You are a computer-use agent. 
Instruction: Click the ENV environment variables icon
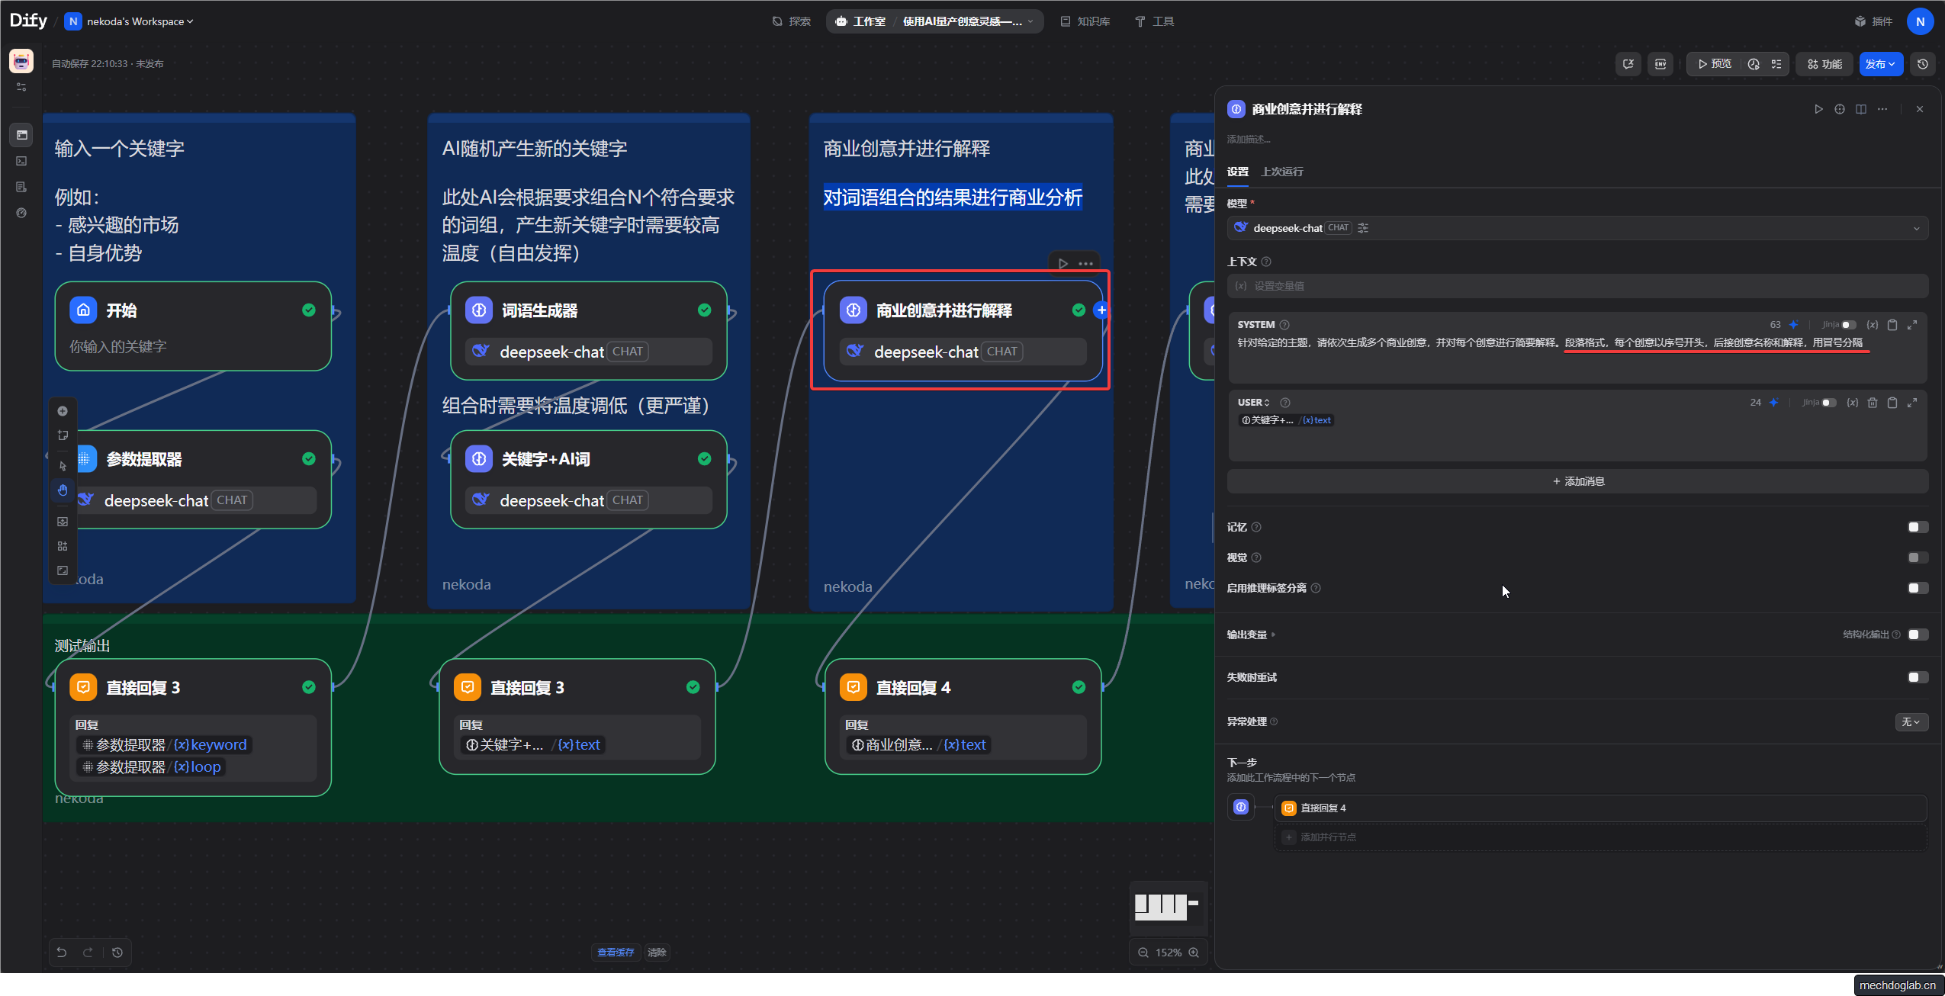tap(1660, 64)
